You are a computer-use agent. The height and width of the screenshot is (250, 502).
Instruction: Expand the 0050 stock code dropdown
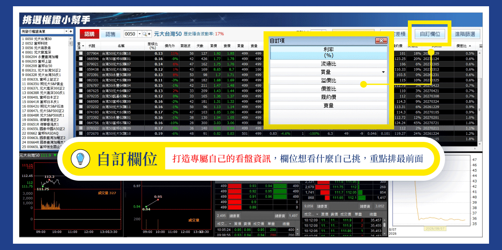(140, 34)
